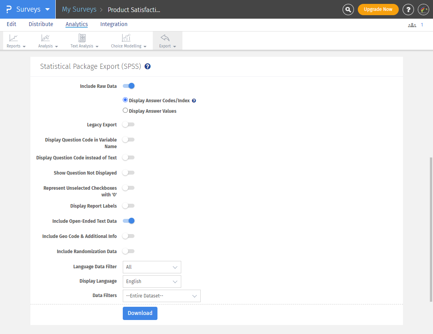Viewport: 433px width, 334px height.
Task: Switch to the Integration tab
Action: pos(113,24)
